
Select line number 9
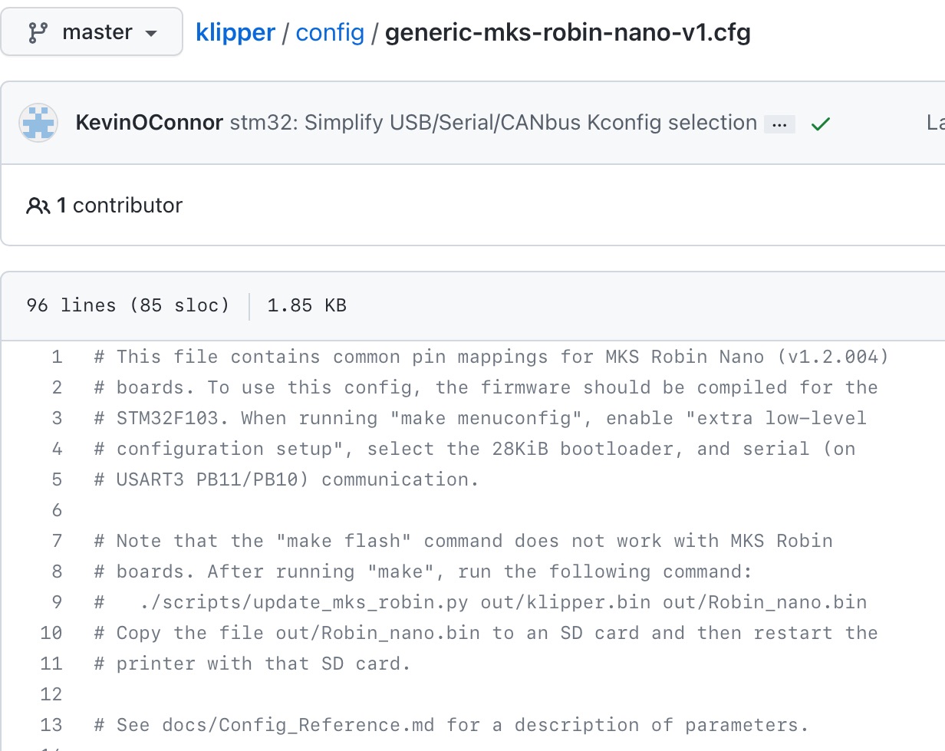coord(57,602)
